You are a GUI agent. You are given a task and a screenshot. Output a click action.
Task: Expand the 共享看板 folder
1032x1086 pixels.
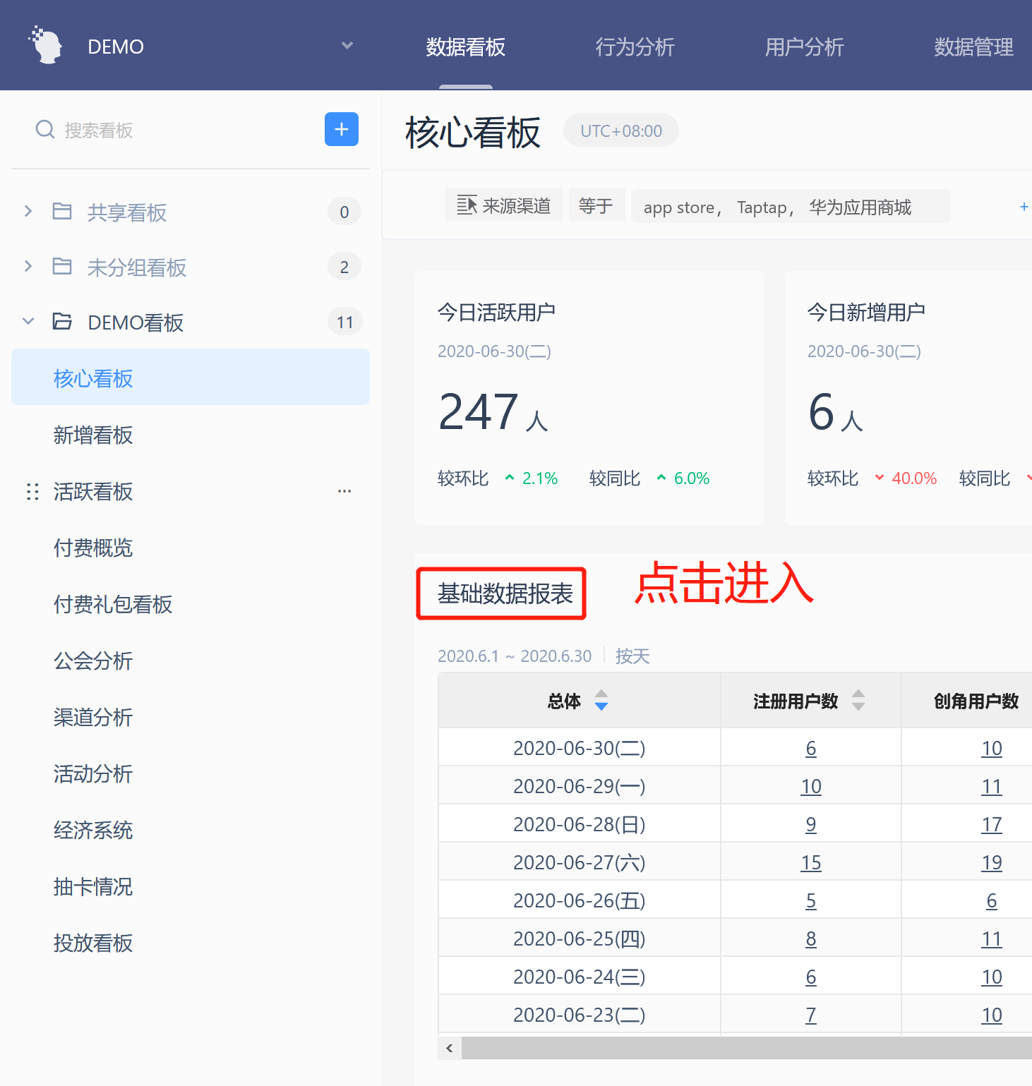28,211
